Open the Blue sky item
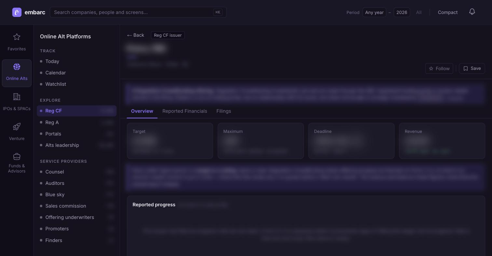 tap(76, 195)
